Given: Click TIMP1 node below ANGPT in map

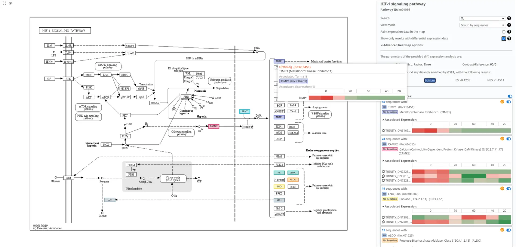Looking at the screenshot, I should pos(279,117).
